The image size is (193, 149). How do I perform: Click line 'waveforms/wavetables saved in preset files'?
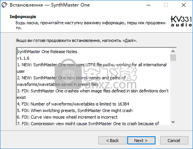[58, 84]
